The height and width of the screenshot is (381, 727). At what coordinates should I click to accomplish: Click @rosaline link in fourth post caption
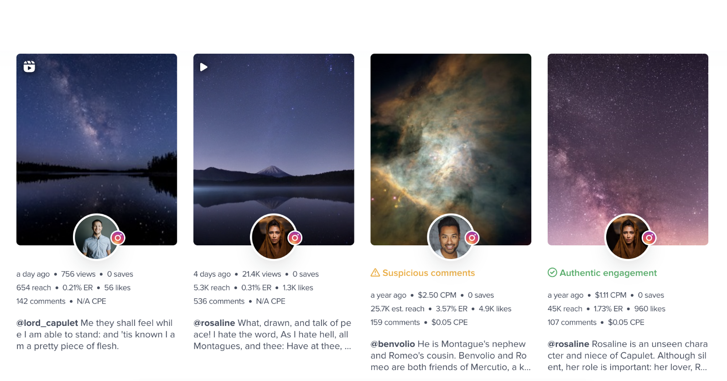pyautogui.click(x=568, y=344)
